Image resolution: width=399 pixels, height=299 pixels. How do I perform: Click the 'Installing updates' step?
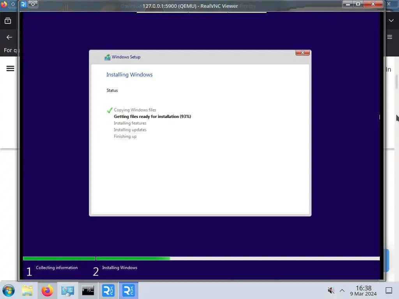pos(130,130)
